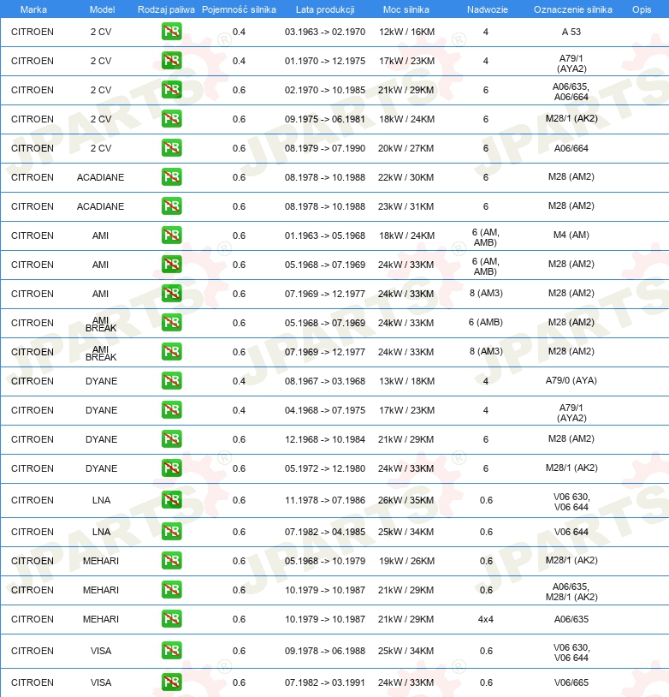Click the fuel icon in the AMI 01.1963 -> 05.1968 row
This screenshot has width=669, height=697.
171,235
